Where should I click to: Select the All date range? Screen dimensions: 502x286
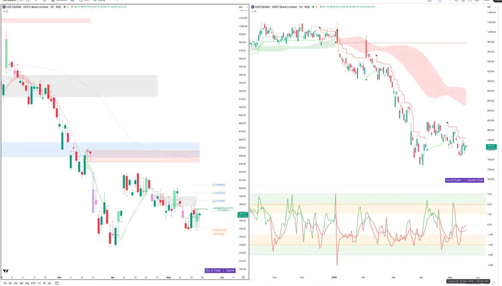pyautogui.click(x=49, y=283)
